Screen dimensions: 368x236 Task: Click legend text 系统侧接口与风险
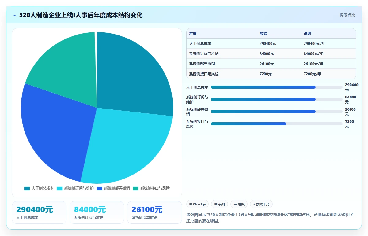coord(155,188)
